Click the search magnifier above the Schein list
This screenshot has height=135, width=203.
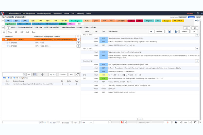(78, 36)
